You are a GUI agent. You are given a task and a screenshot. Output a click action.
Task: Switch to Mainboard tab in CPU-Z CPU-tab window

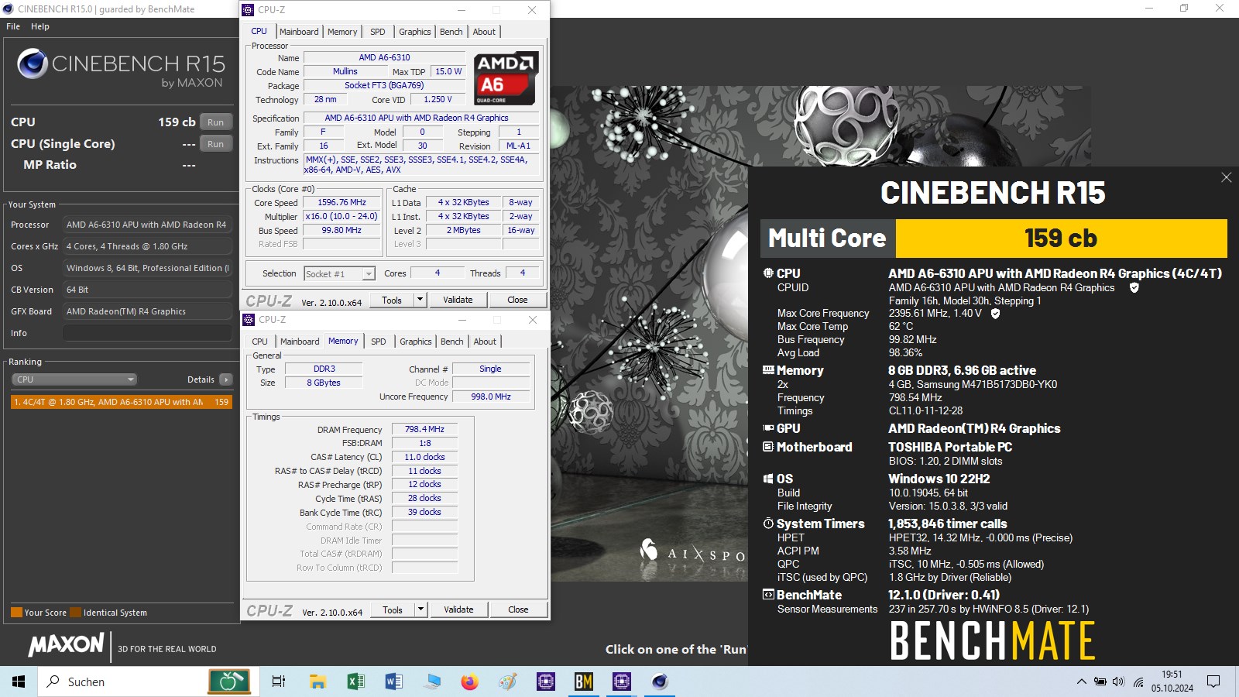299,32
